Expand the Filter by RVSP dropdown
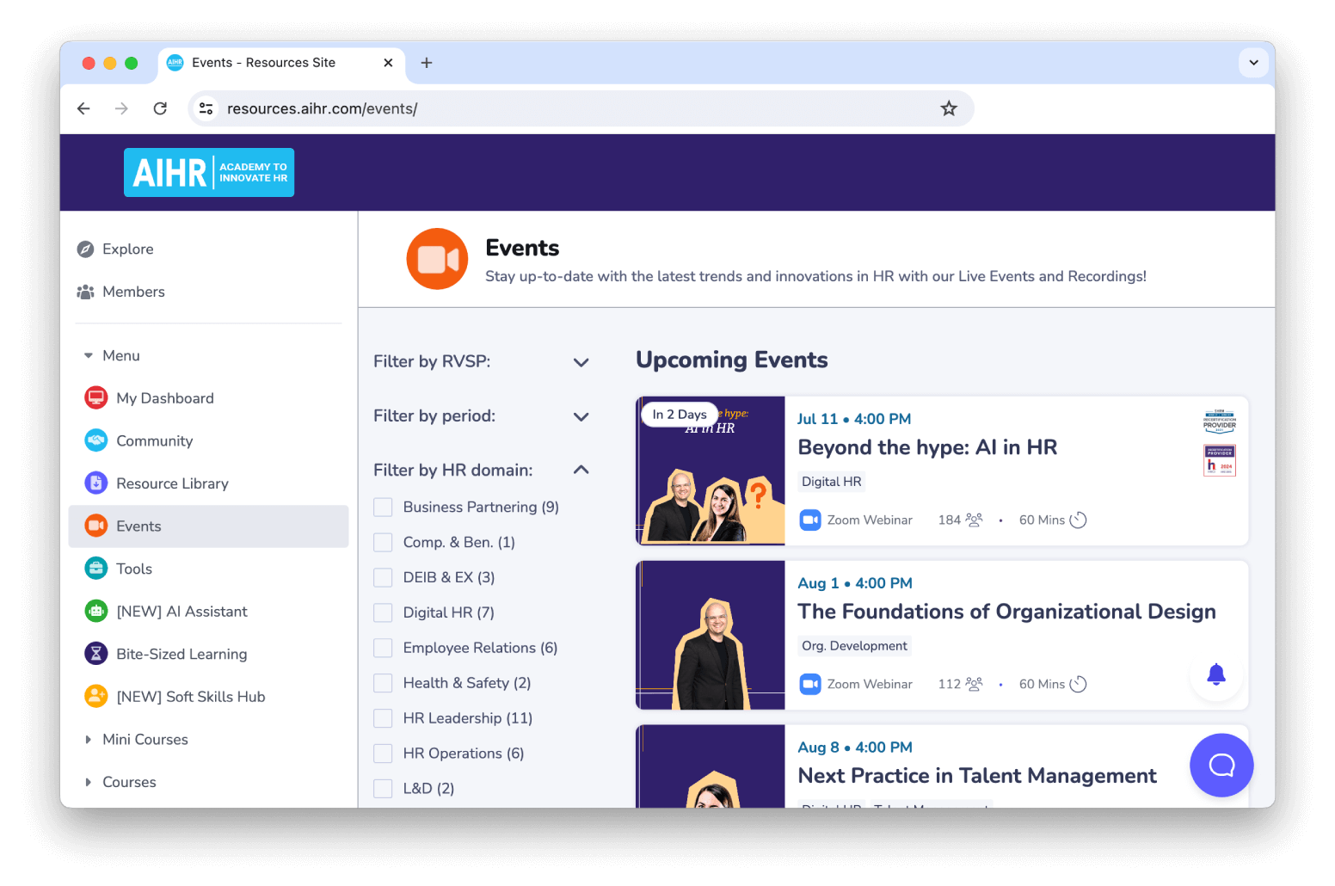Screen dimensions: 1335x886 581,362
